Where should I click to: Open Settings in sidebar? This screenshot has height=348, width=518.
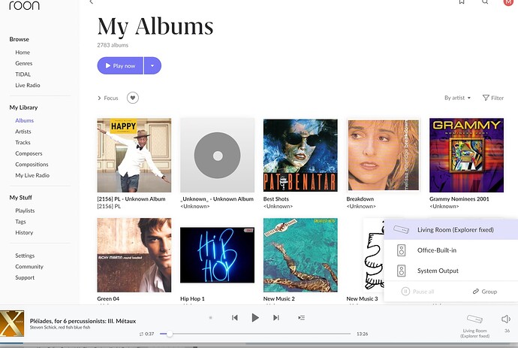coord(25,256)
